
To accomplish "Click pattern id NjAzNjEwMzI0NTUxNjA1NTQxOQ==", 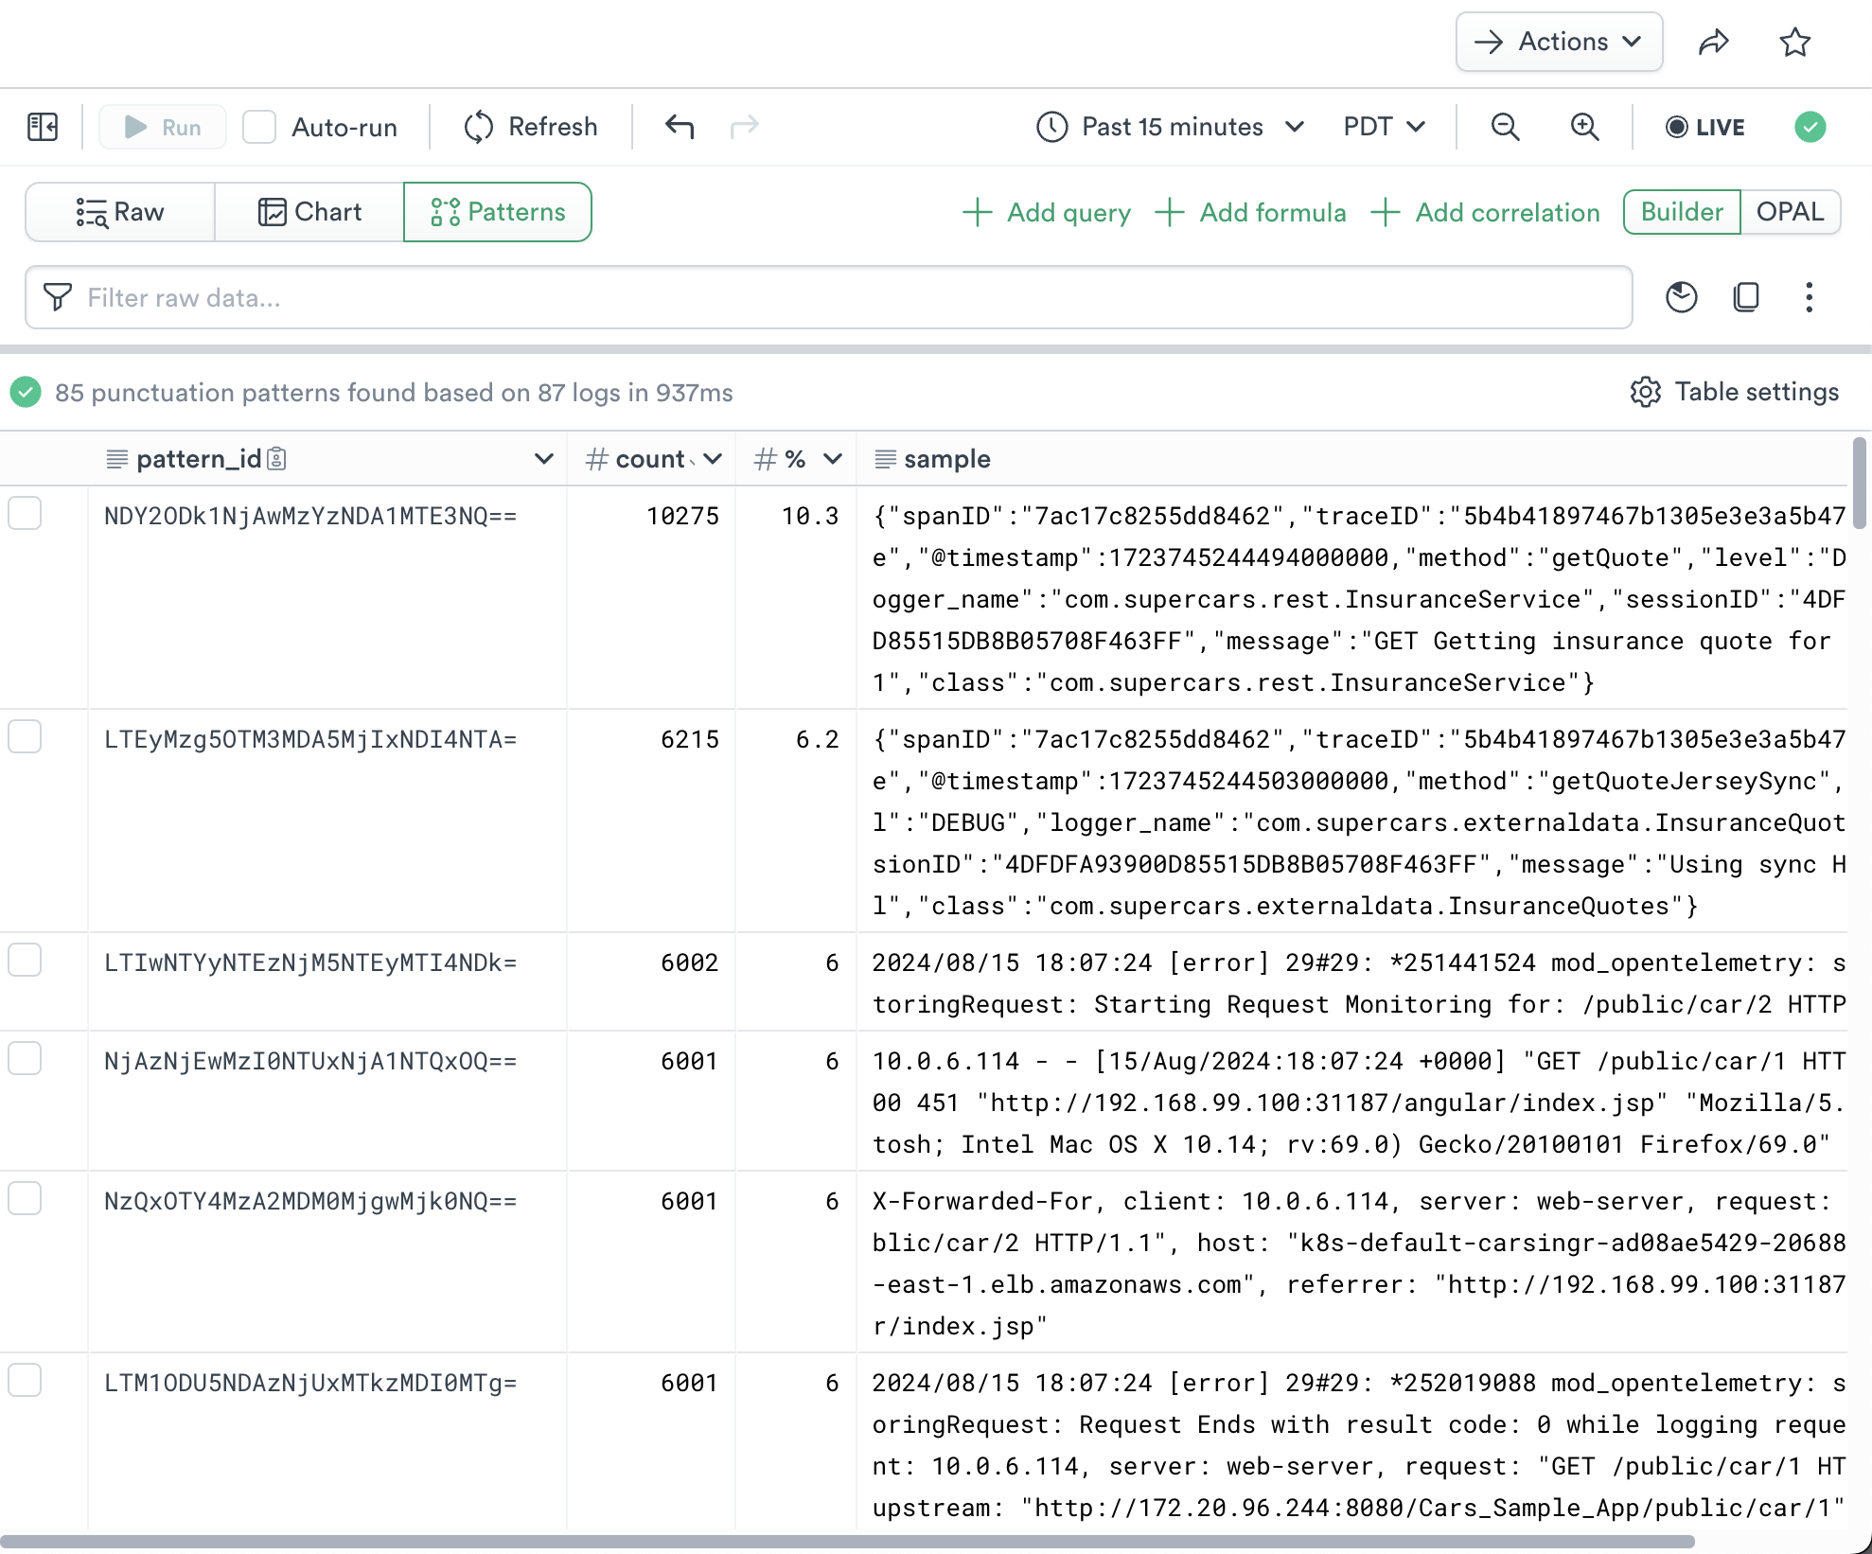I will point(310,1061).
